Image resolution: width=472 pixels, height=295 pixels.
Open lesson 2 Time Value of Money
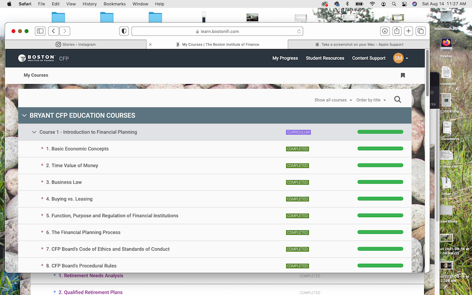click(72, 165)
